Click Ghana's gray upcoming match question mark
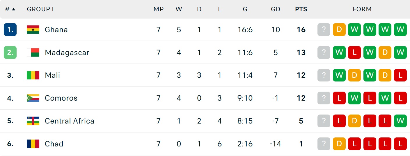 [324, 30]
